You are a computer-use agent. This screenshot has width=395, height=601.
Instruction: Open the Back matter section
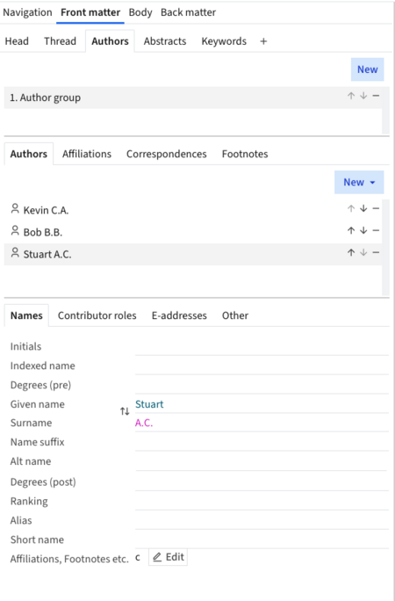tap(188, 12)
